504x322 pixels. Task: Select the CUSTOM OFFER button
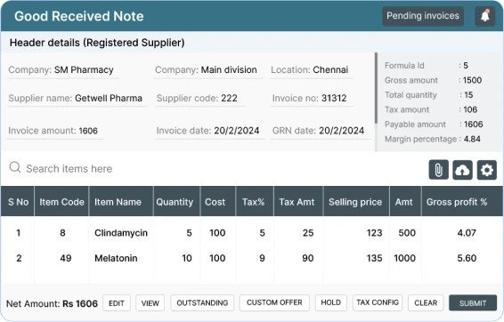274,302
